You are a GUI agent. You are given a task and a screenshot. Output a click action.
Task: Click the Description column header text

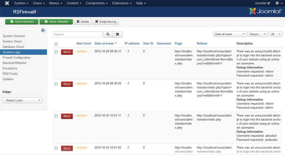[x=245, y=43]
